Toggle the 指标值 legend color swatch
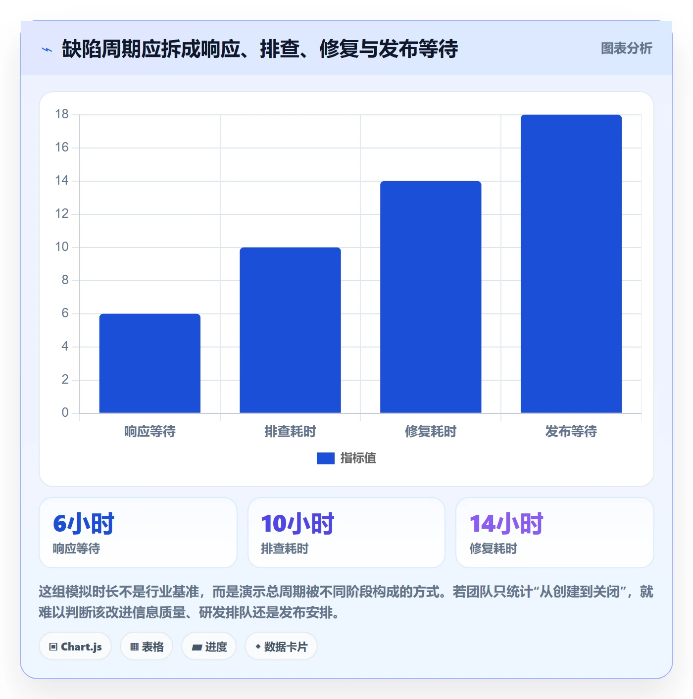 325,458
